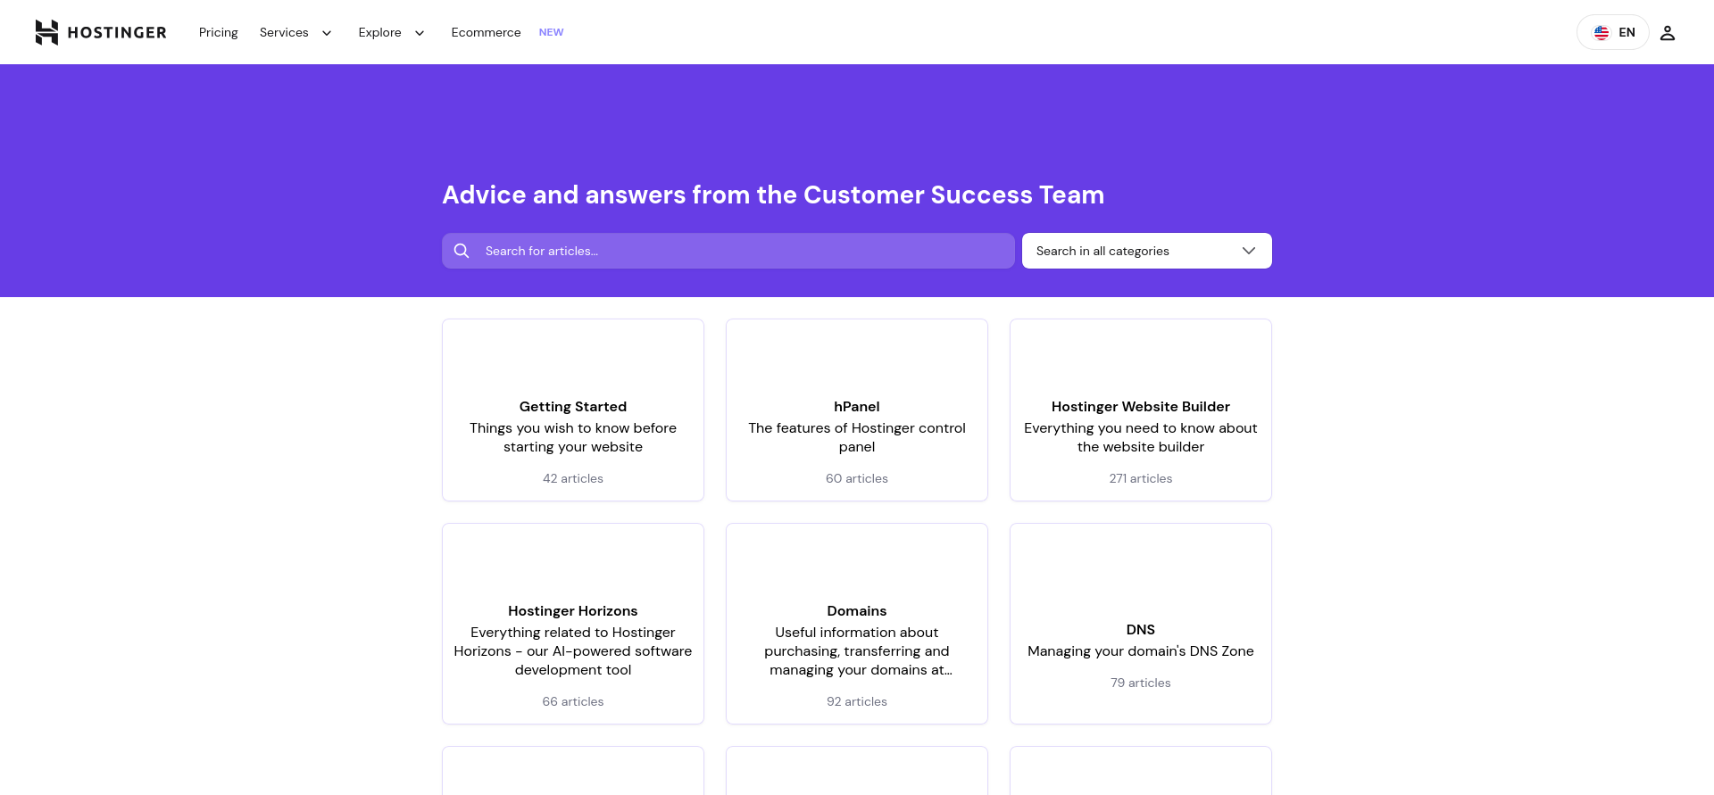The image size is (1714, 795).
Task: Open the Pricing page
Action: 218,32
